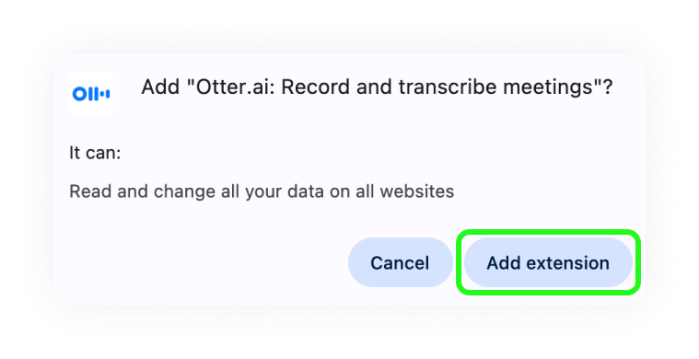
Task: Select the blue Otter.ai extension icon
Action: [x=91, y=94]
